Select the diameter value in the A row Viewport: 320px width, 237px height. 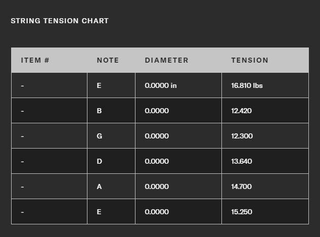click(157, 186)
